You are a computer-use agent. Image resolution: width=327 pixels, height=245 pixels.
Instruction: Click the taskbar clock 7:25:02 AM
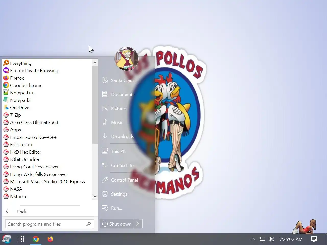(x=291, y=239)
